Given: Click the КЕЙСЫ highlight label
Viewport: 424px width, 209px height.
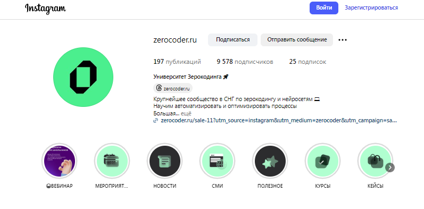Looking at the screenshot, I should tap(376, 186).
